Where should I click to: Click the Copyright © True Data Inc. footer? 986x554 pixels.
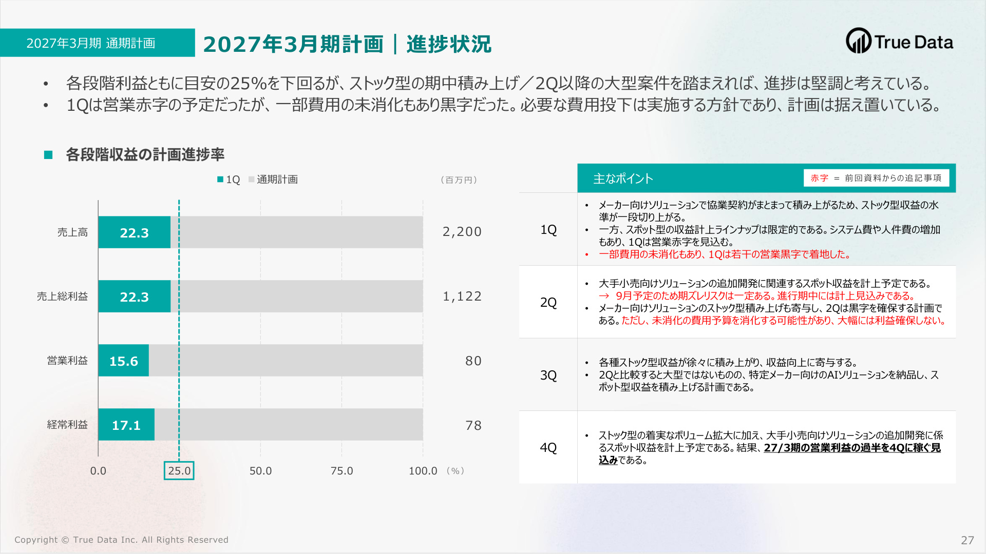[121, 540]
